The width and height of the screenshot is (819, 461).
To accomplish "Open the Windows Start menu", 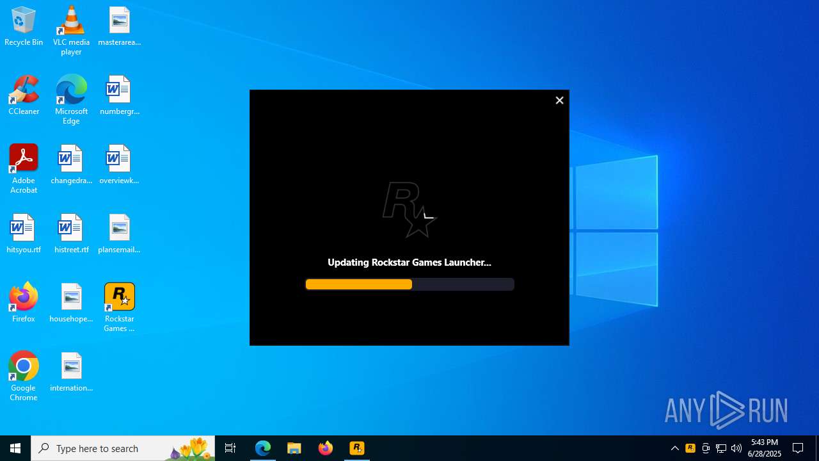I will (15, 448).
